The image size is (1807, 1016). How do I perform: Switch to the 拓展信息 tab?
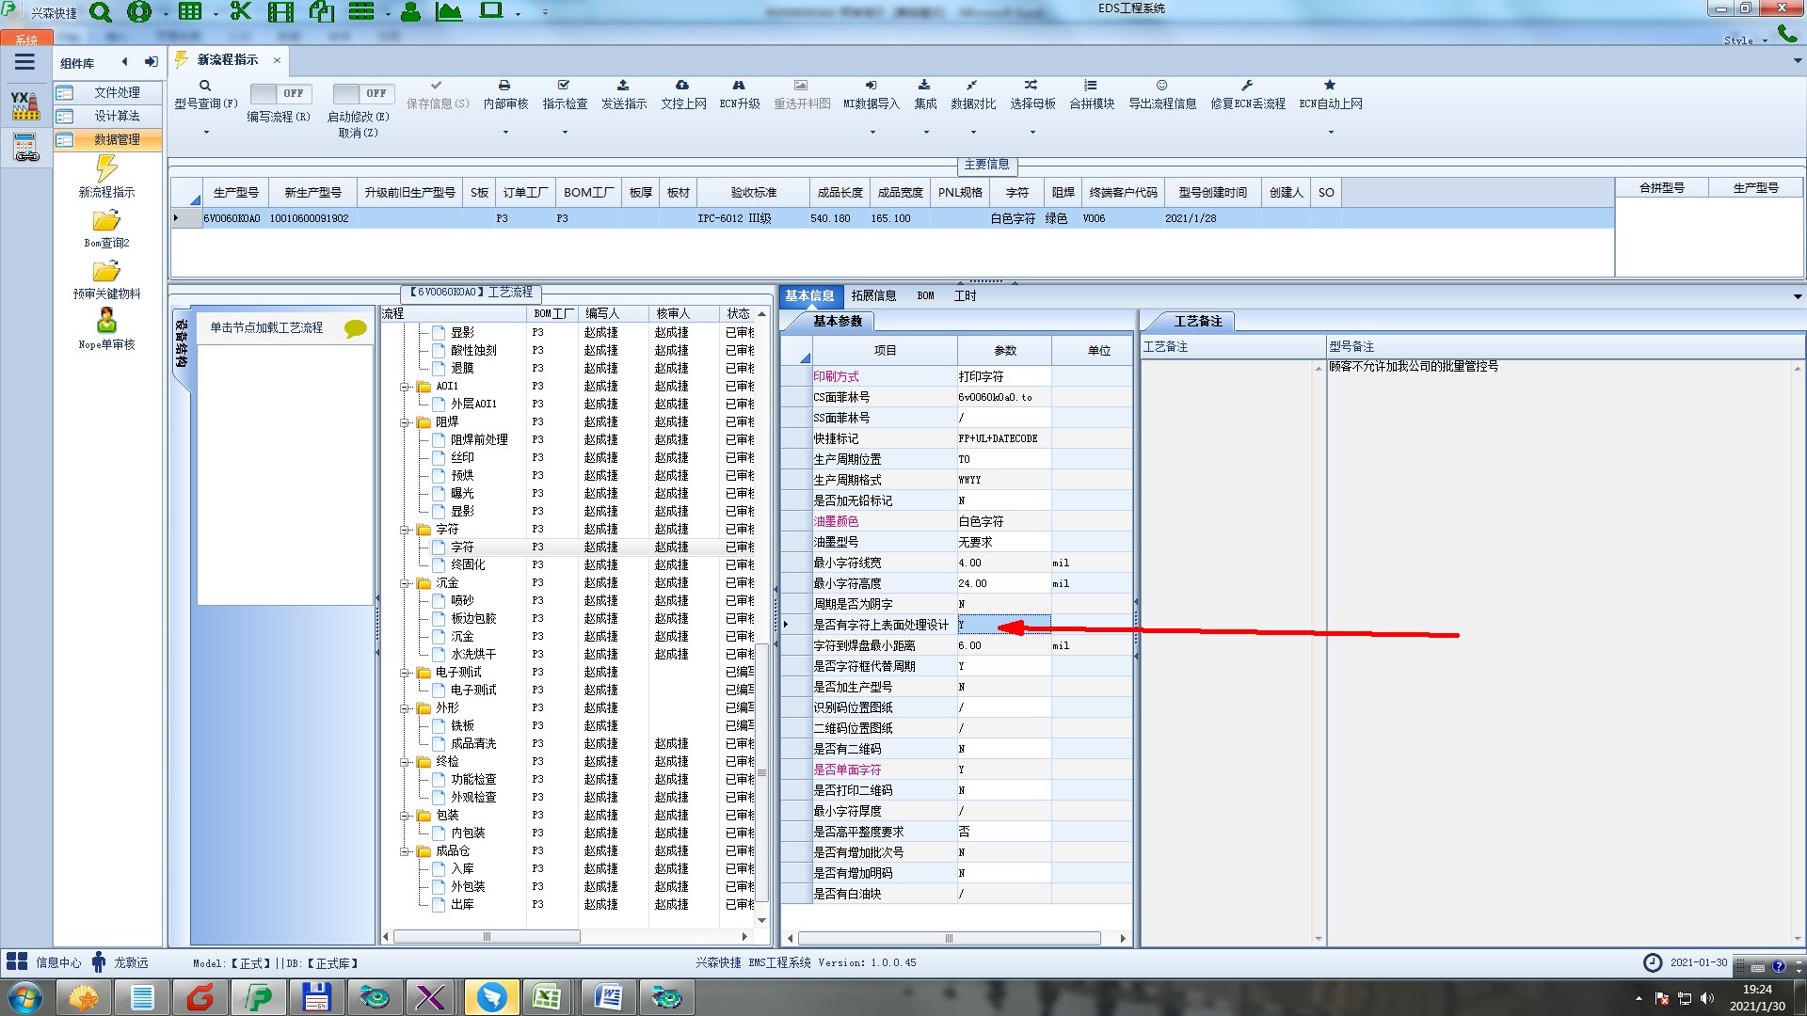873,295
